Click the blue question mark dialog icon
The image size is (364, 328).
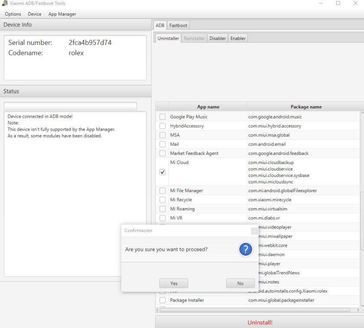tap(245, 249)
